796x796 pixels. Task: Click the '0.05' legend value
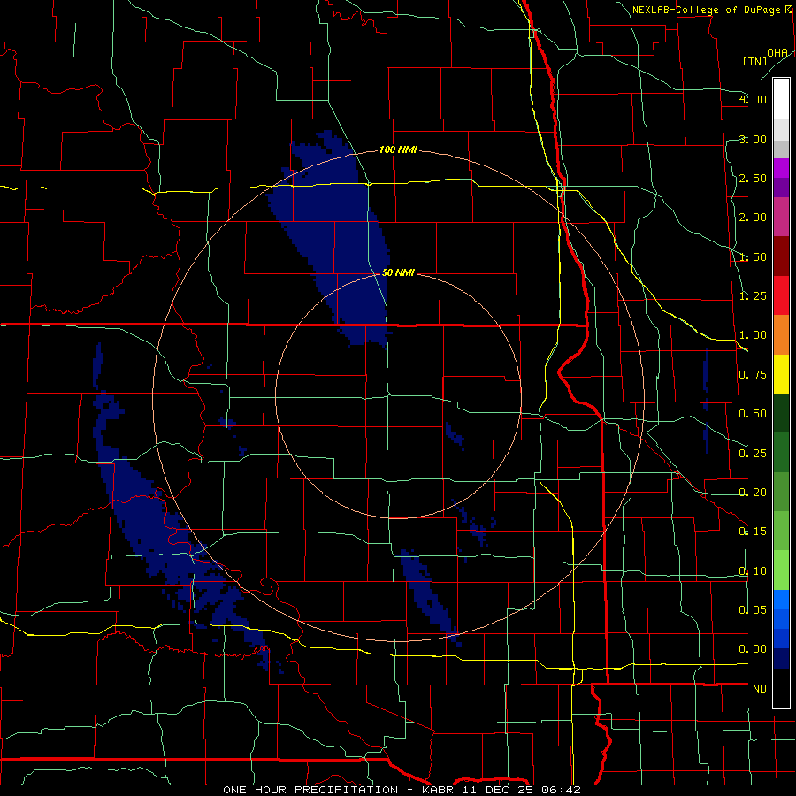(753, 609)
